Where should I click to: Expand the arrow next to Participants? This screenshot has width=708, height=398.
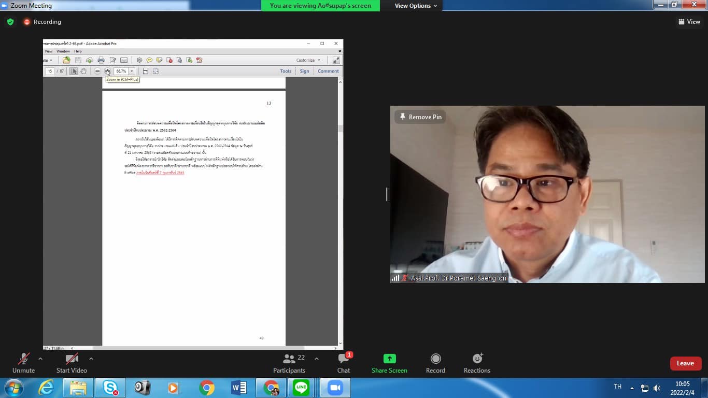click(317, 359)
